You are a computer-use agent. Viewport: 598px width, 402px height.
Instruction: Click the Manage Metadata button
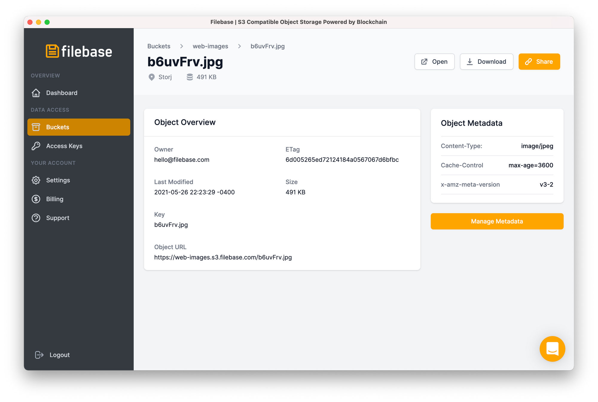click(497, 221)
